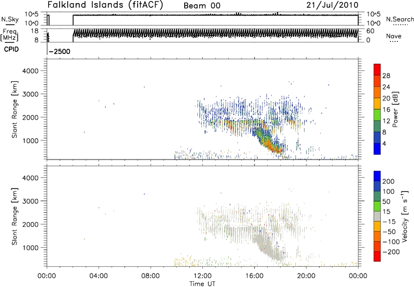
Task: Click the red bottom segment of the velocity color bar
Action: click(x=377, y=256)
